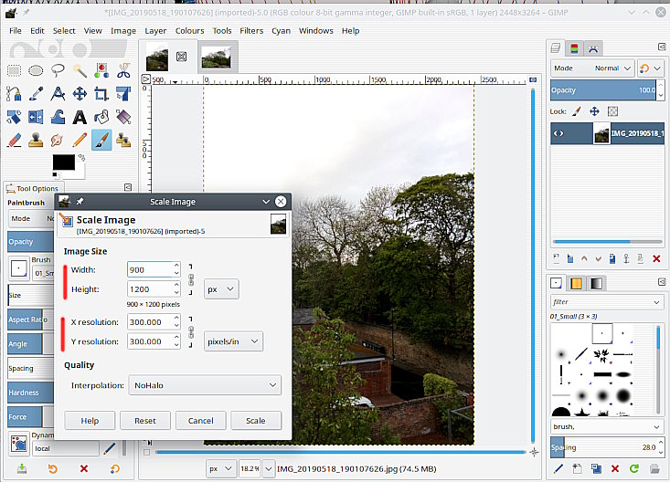Toggle the lock alpha channel option
670x482 pixels.
coord(612,111)
